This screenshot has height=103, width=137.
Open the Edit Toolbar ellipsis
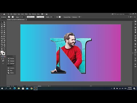[x=3, y=64]
